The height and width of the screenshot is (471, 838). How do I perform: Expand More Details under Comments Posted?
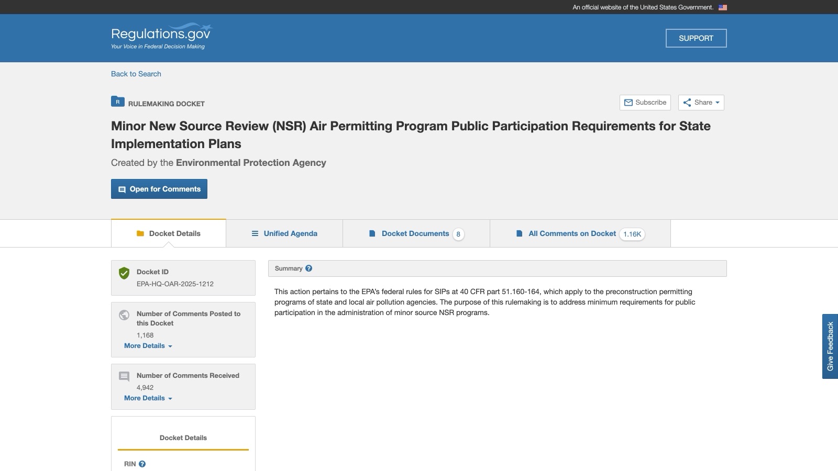(x=148, y=346)
